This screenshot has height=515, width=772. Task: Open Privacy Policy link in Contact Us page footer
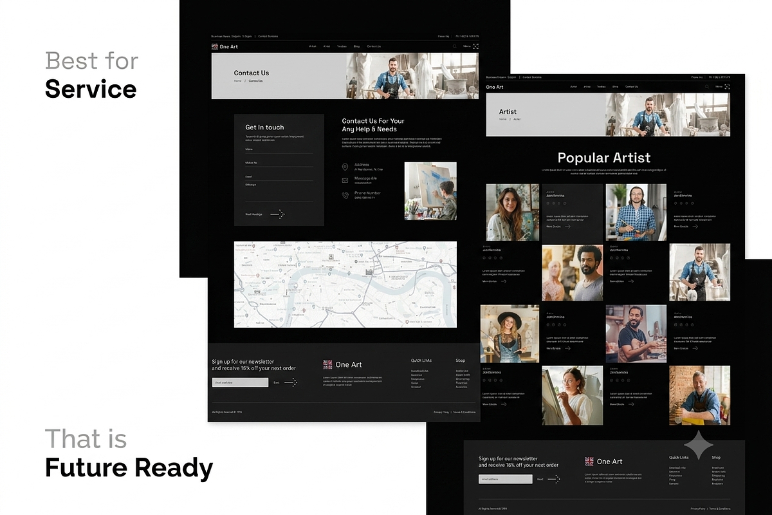441,412
